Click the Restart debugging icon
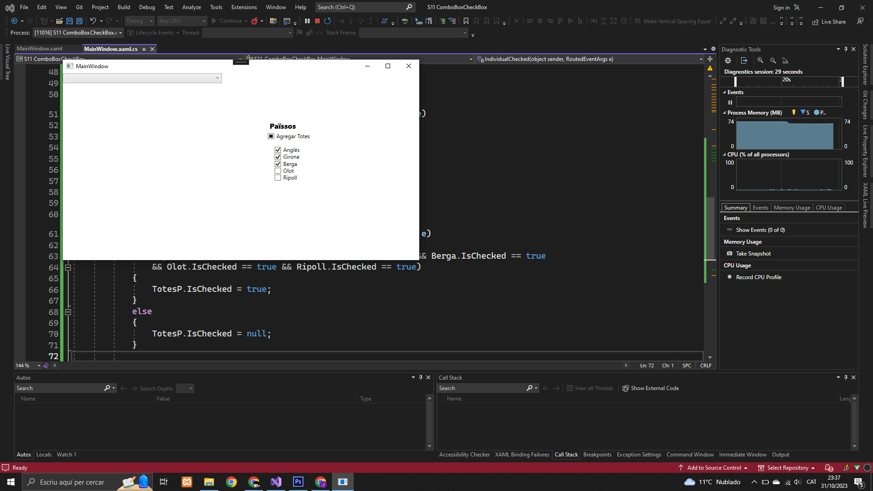This screenshot has height=491, width=873. 327,21
